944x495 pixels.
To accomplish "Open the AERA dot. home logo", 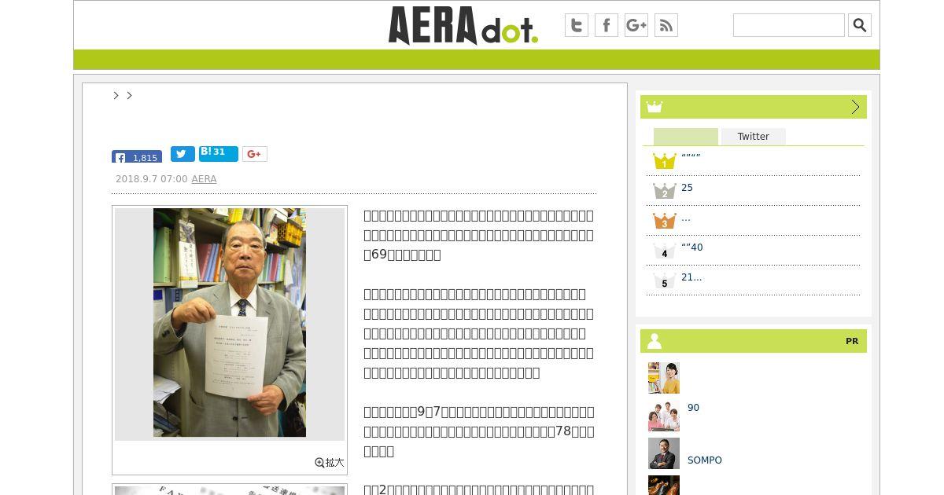I will click(463, 25).
